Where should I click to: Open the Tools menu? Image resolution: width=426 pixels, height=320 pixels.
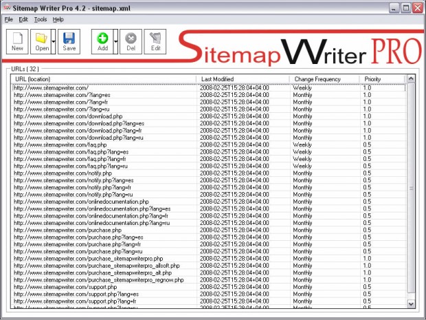click(x=41, y=19)
